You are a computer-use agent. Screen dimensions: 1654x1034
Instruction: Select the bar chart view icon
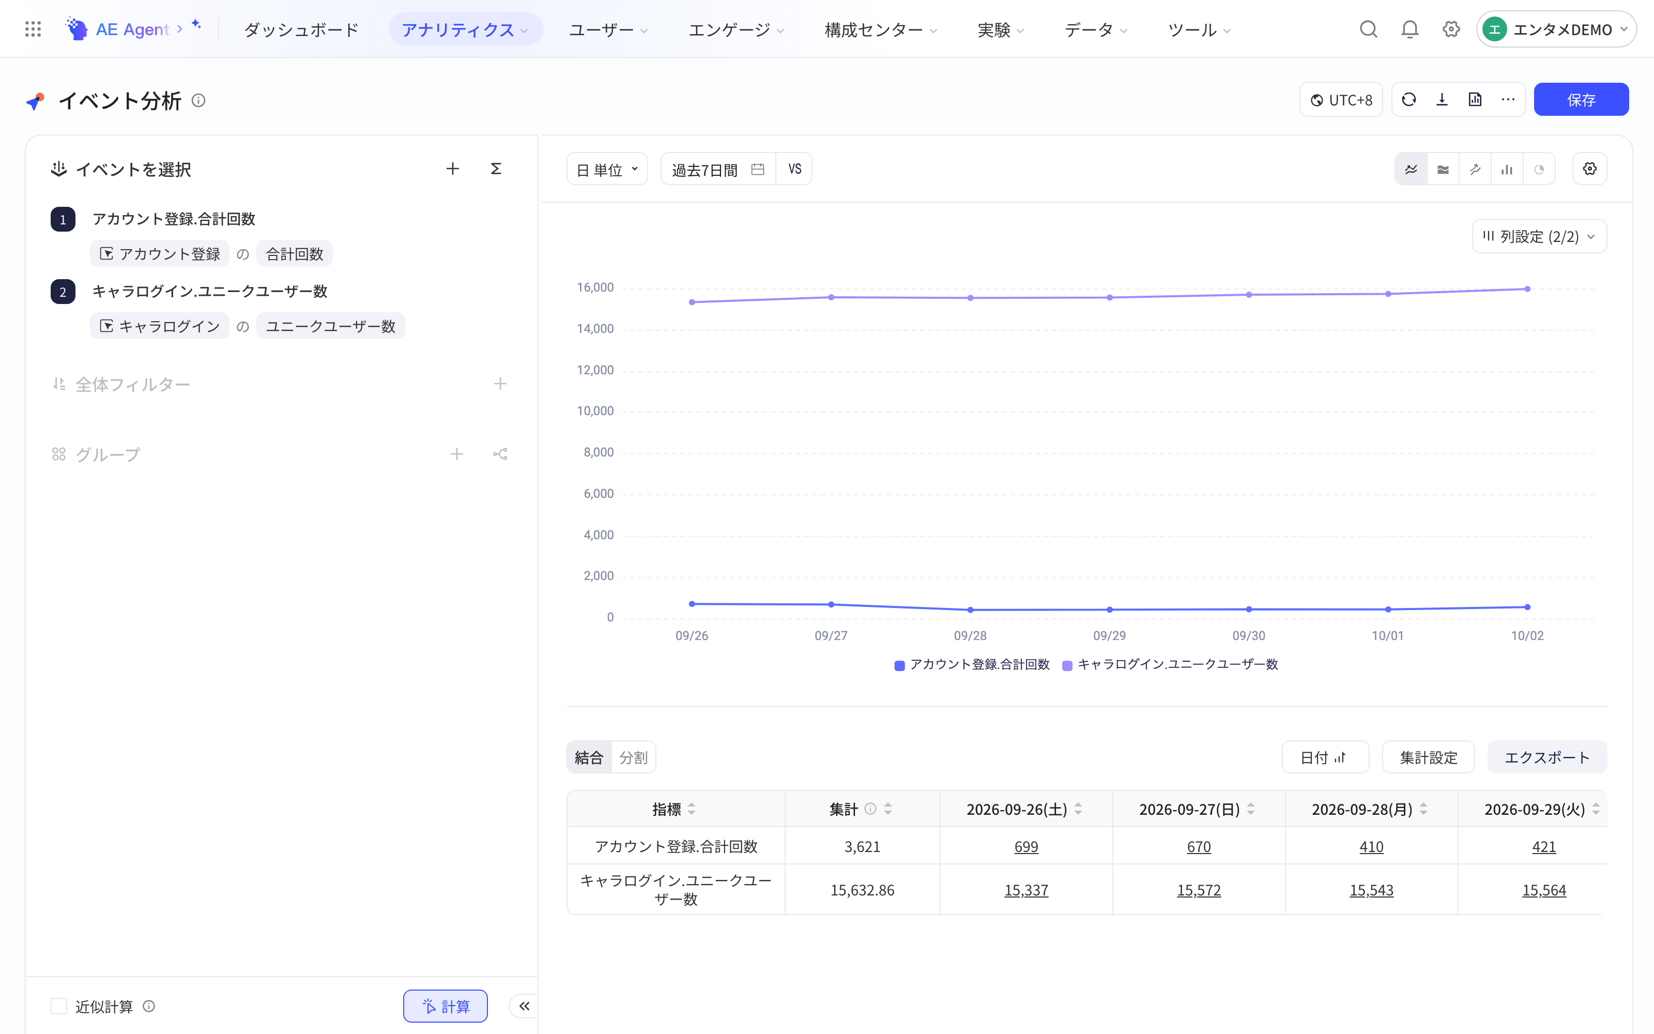click(1507, 169)
